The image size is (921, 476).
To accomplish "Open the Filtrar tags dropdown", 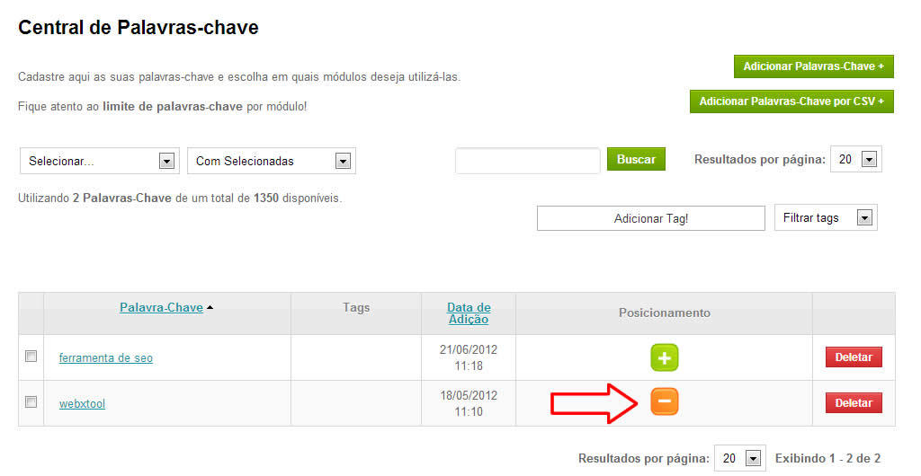I will pos(826,217).
